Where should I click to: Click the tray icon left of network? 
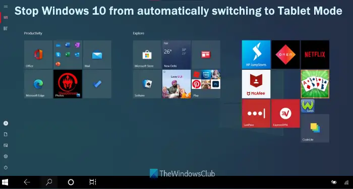coord(334,182)
